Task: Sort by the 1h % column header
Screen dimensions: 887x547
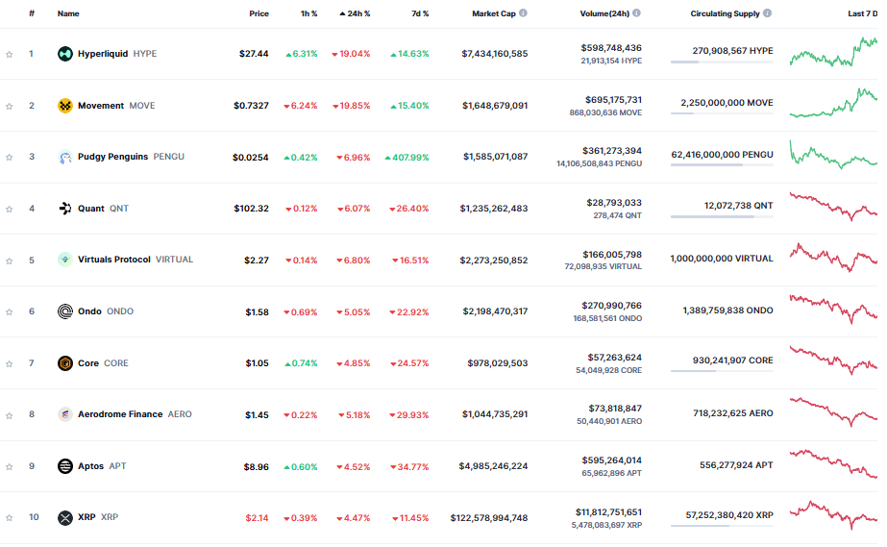Action: pos(308,13)
